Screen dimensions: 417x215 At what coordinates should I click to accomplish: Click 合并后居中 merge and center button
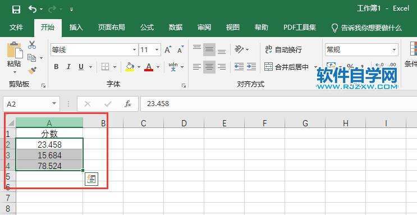tap(286, 67)
